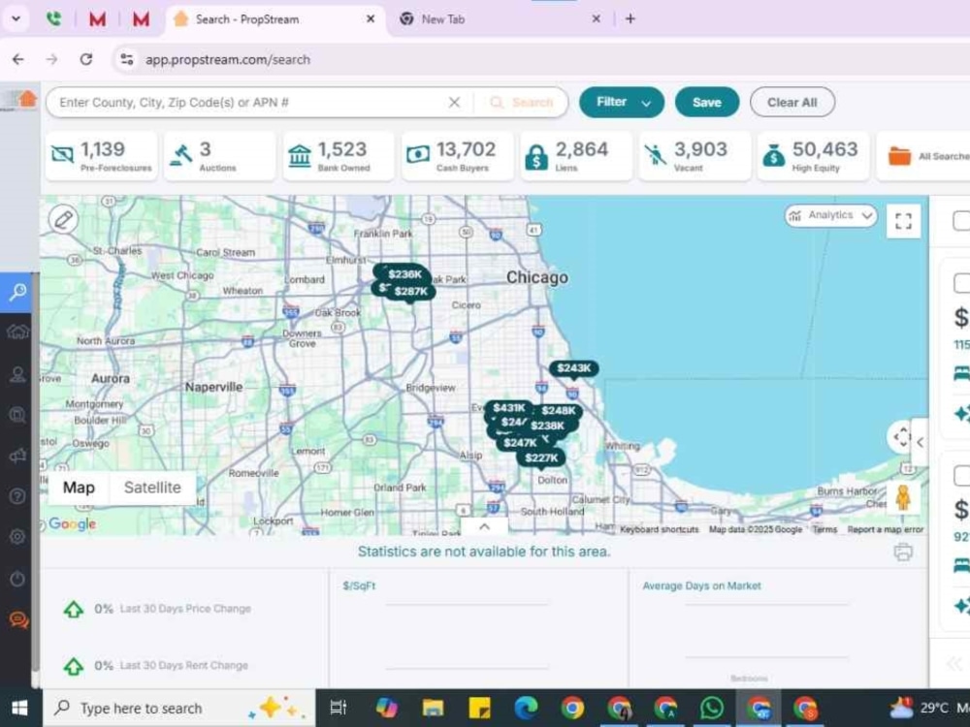Open the list search sidebar icon
This screenshot has height=727, width=970.
tap(17, 415)
